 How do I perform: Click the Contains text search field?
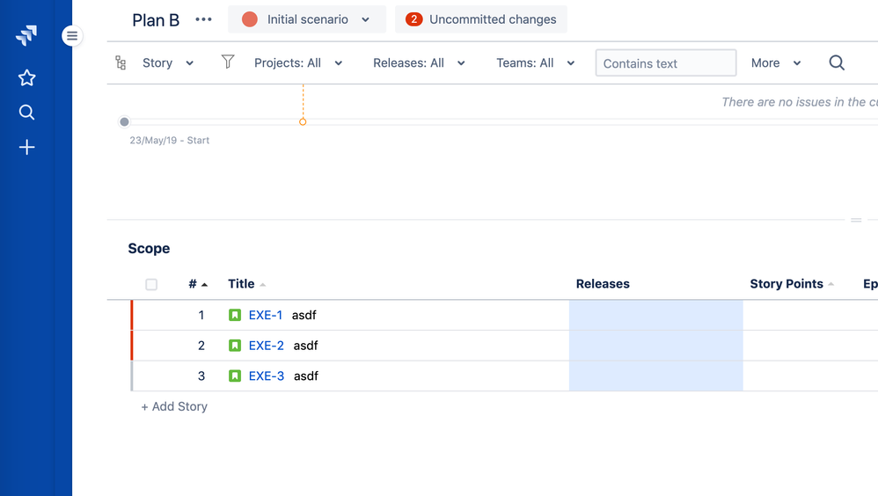pyautogui.click(x=666, y=62)
